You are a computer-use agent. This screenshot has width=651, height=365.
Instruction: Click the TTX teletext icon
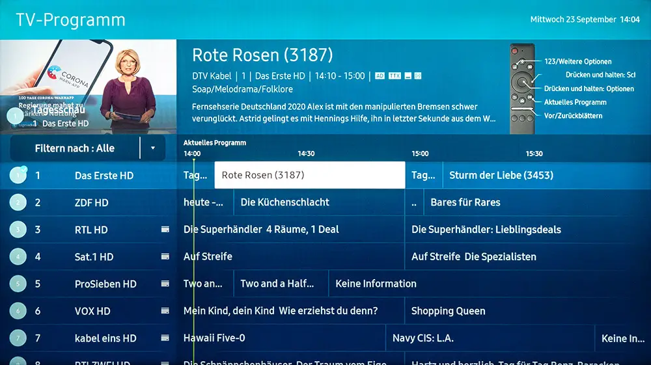395,76
